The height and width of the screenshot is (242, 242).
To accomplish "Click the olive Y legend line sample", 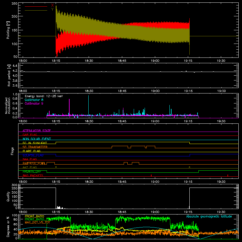I will coord(36,11).
